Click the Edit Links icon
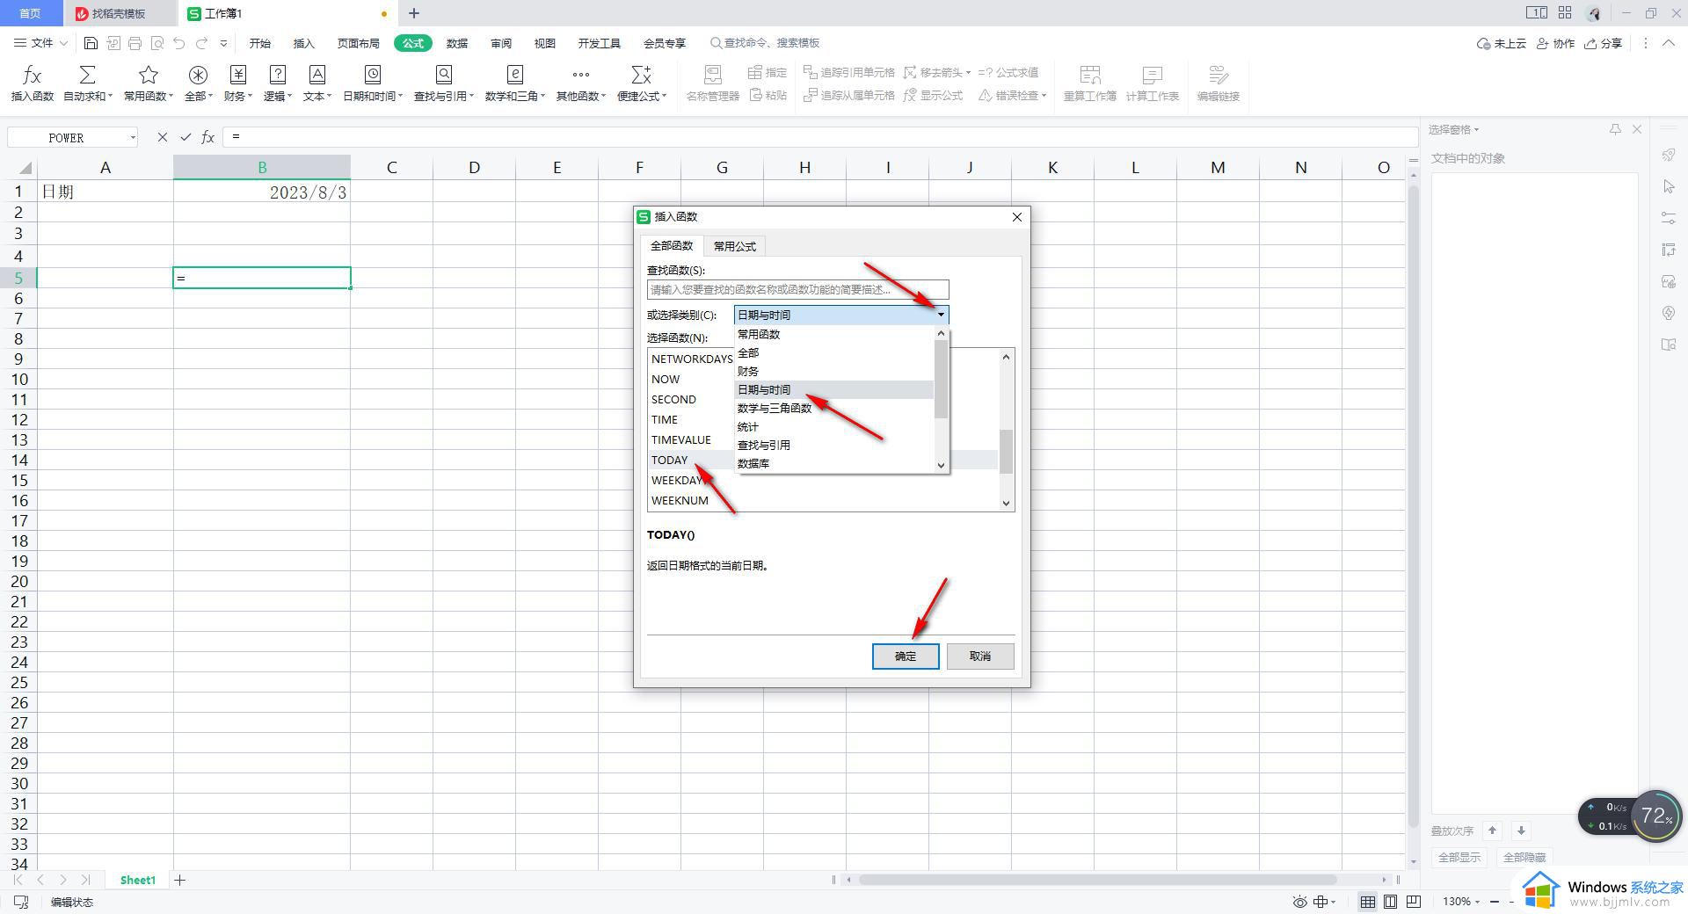Viewport: 1688px width, 914px height. pos(1218,75)
